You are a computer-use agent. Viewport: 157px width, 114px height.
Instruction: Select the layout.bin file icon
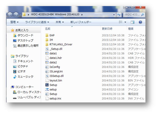pos(47,80)
